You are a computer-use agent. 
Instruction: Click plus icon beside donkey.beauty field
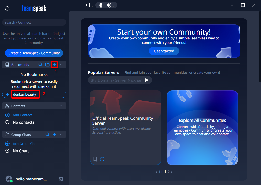click(x=7, y=94)
